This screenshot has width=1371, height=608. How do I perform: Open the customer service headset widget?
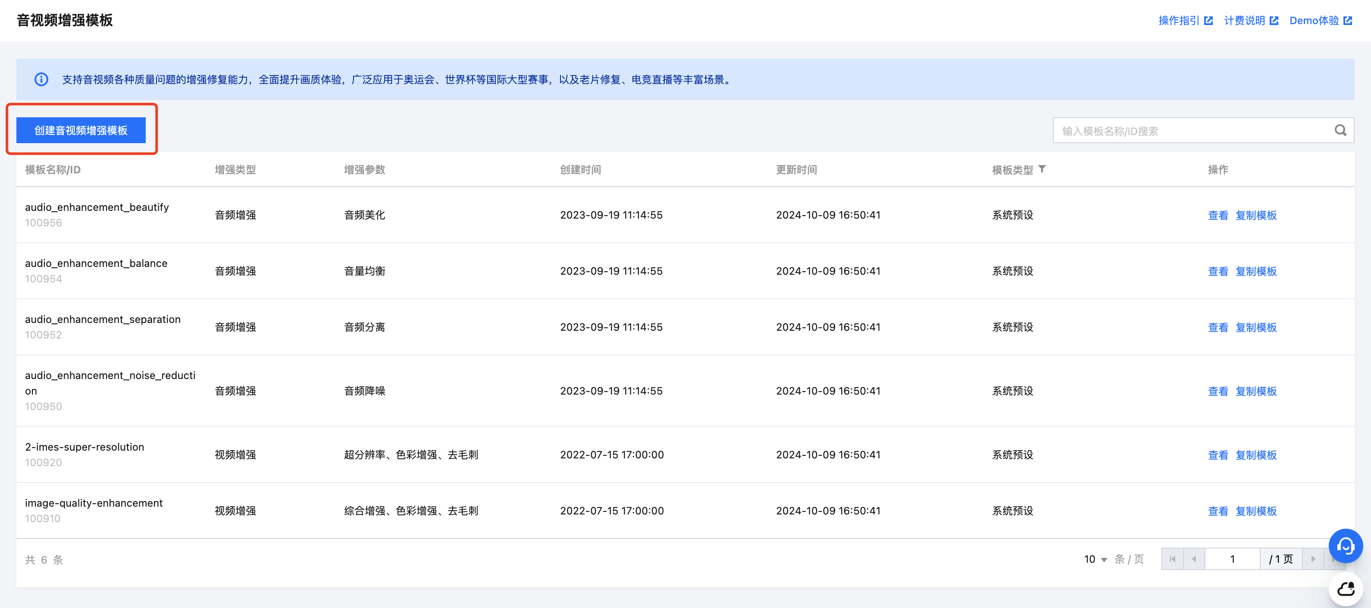[x=1345, y=546]
